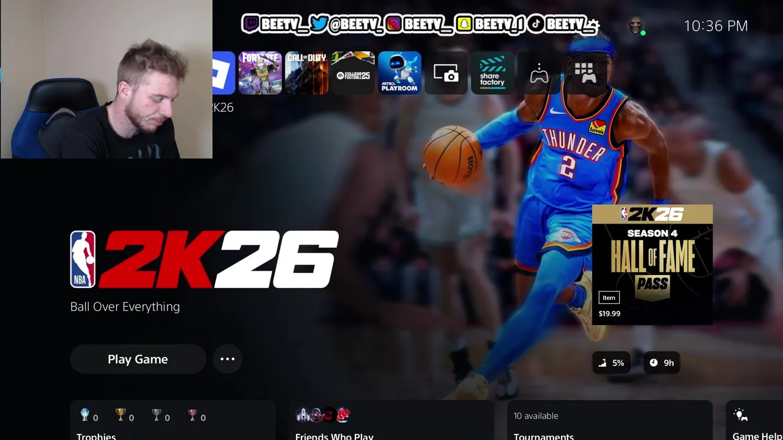
Task: Select the College Football 25 tile
Action: [353, 73]
